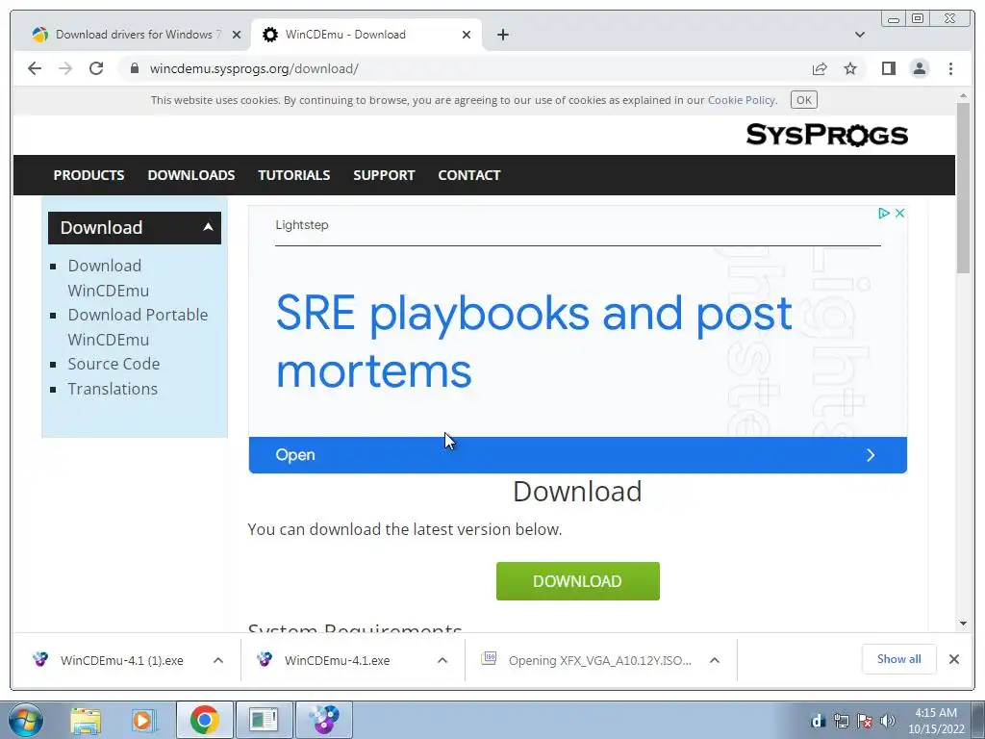Open the SUPPORT menu
985x739 pixels.
[384, 175]
